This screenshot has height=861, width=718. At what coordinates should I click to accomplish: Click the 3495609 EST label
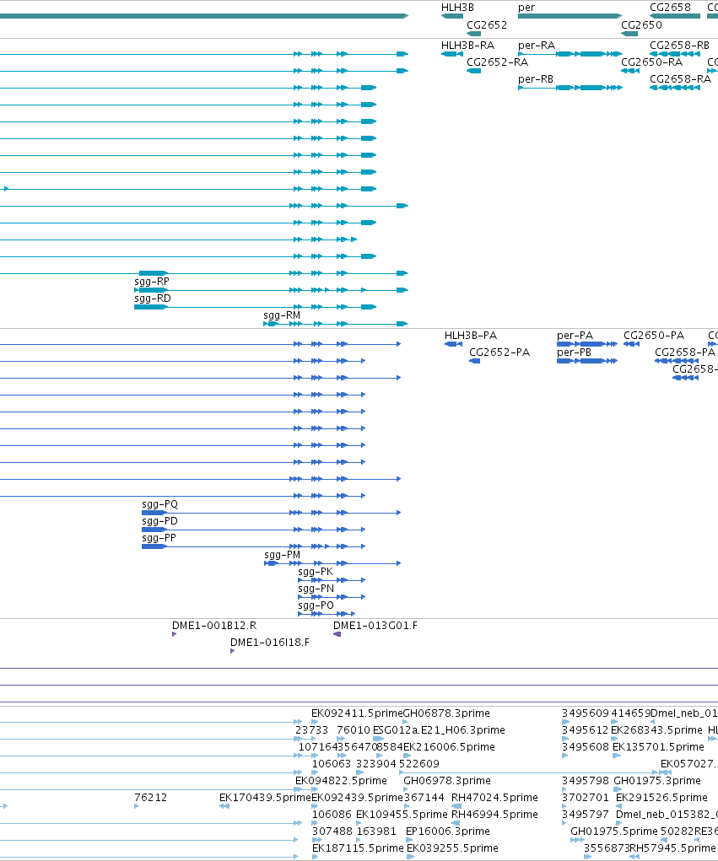[585, 713]
